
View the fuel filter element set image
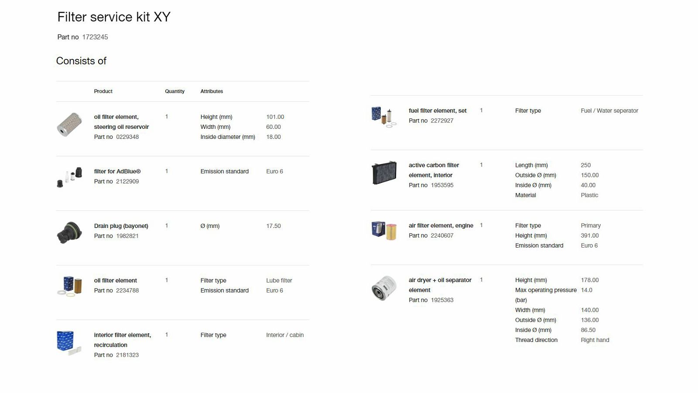click(x=384, y=117)
